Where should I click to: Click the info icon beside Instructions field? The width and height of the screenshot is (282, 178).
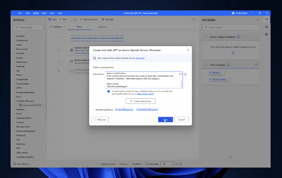185,74
